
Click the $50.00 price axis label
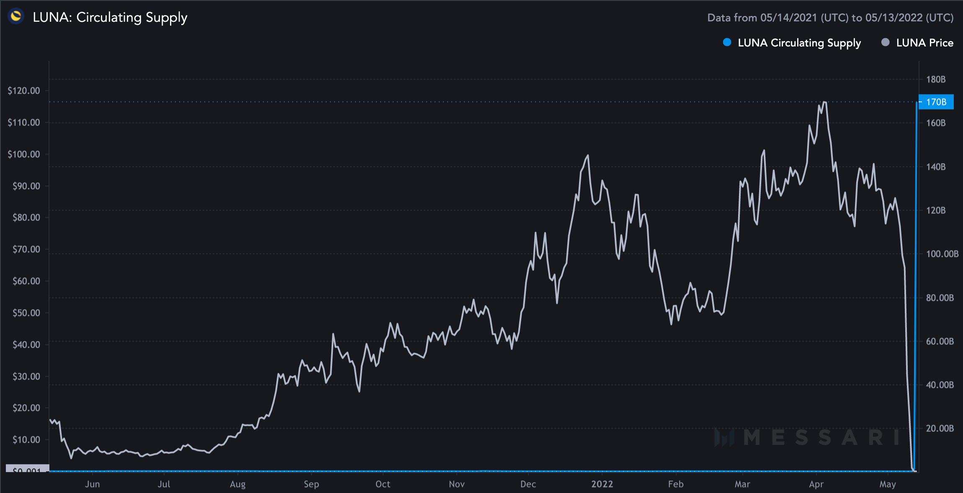tap(26, 313)
